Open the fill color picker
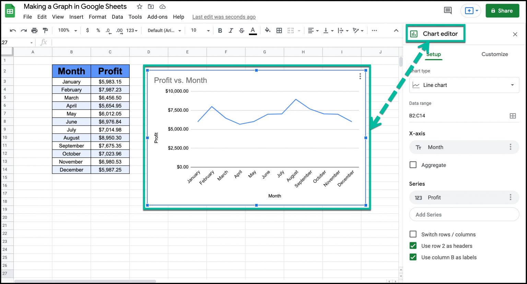 click(x=268, y=30)
